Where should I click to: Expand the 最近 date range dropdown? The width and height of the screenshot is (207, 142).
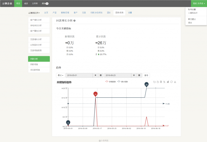click(60, 75)
